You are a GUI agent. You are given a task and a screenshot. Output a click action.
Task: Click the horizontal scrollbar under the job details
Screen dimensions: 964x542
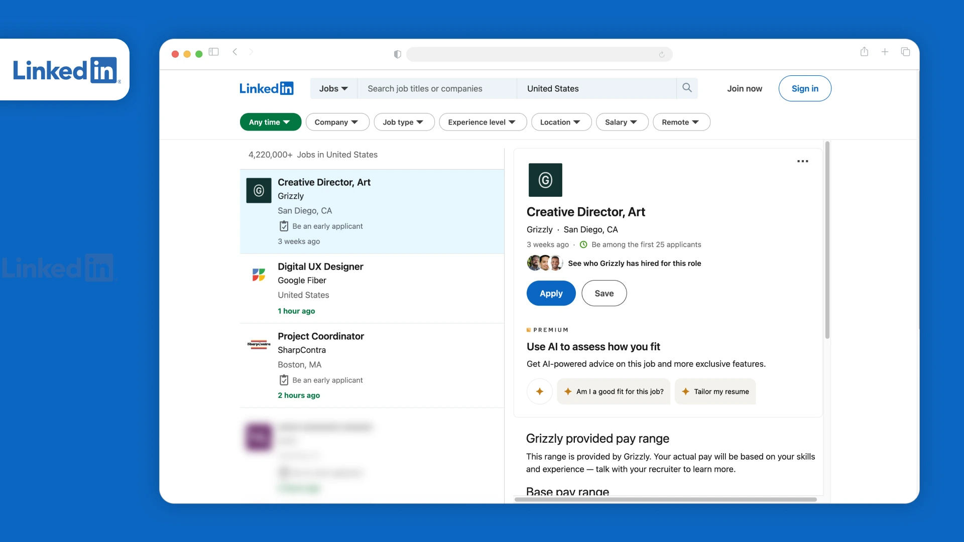(x=666, y=499)
